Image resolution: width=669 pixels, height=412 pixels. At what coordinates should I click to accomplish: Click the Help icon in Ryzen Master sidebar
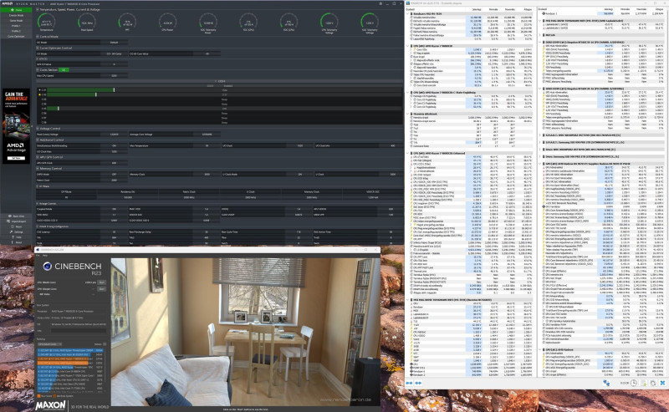[11, 237]
